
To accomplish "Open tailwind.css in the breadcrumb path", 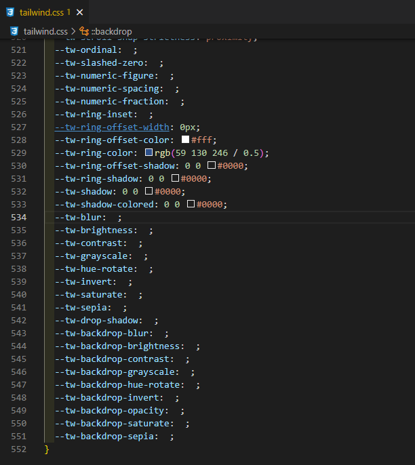I will point(45,31).
